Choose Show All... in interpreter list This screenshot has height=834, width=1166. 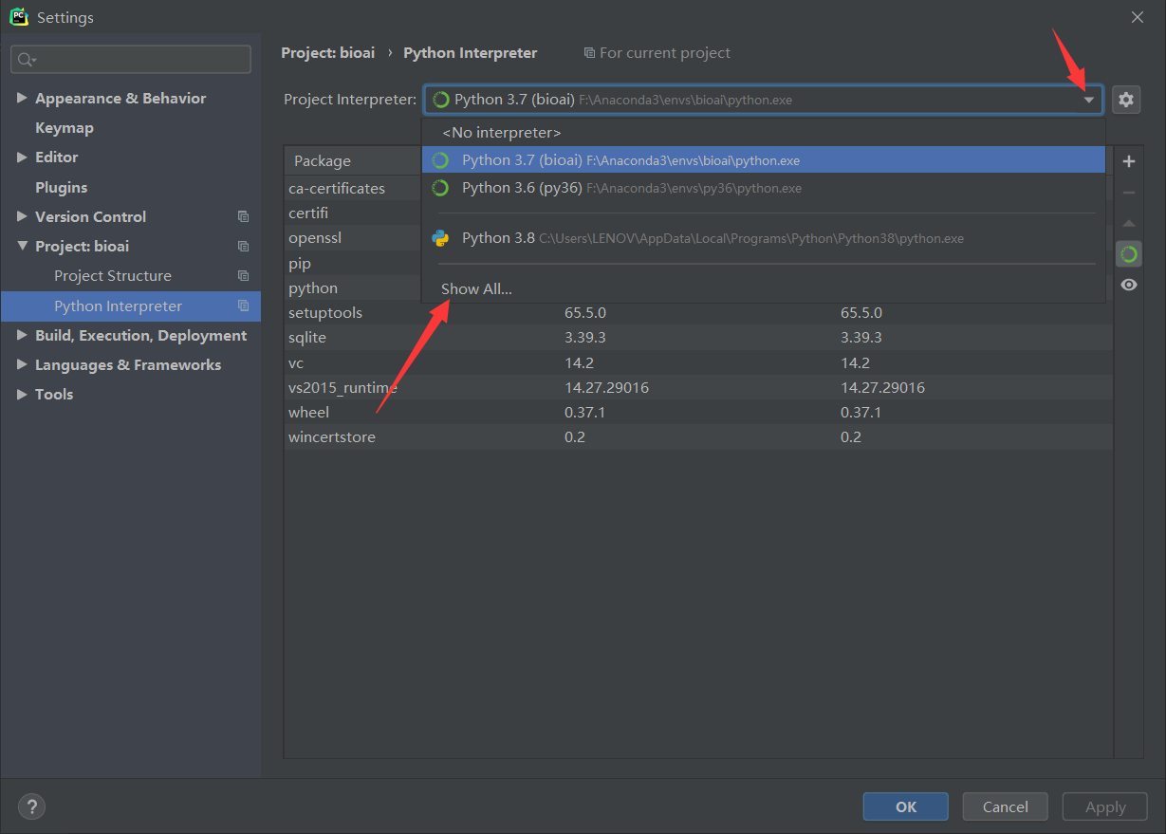point(764,288)
